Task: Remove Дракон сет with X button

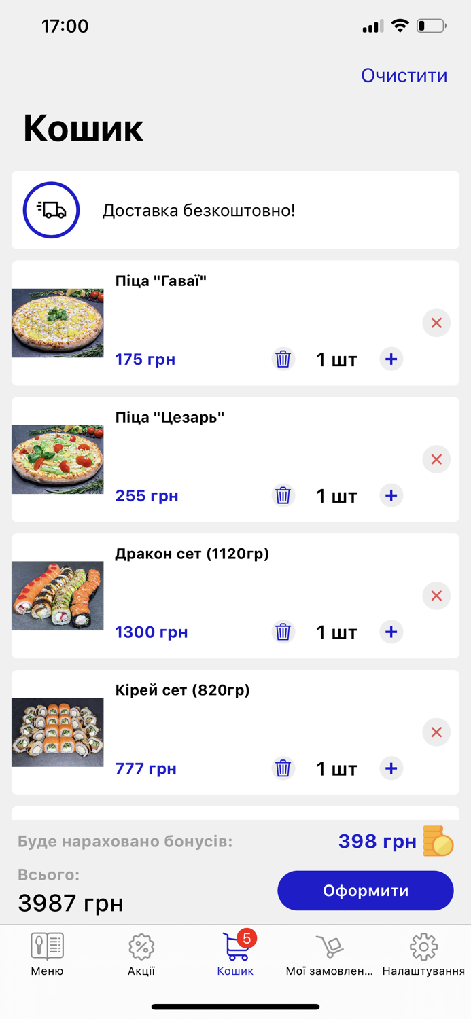Action: click(436, 596)
